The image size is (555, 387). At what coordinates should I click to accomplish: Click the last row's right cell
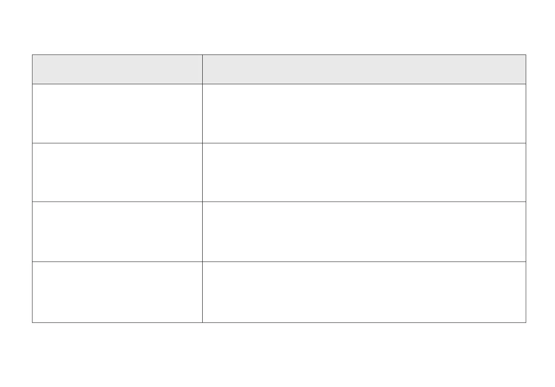pyautogui.click(x=364, y=292)
